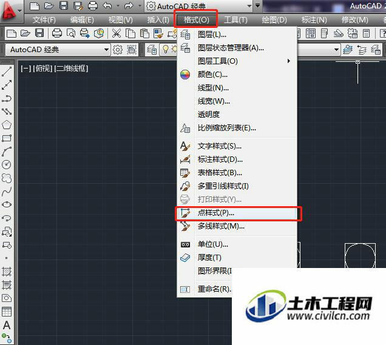
Task: Open the Redo history dropdown arrow
Action: pyautogui.click(x=140, y=5)
